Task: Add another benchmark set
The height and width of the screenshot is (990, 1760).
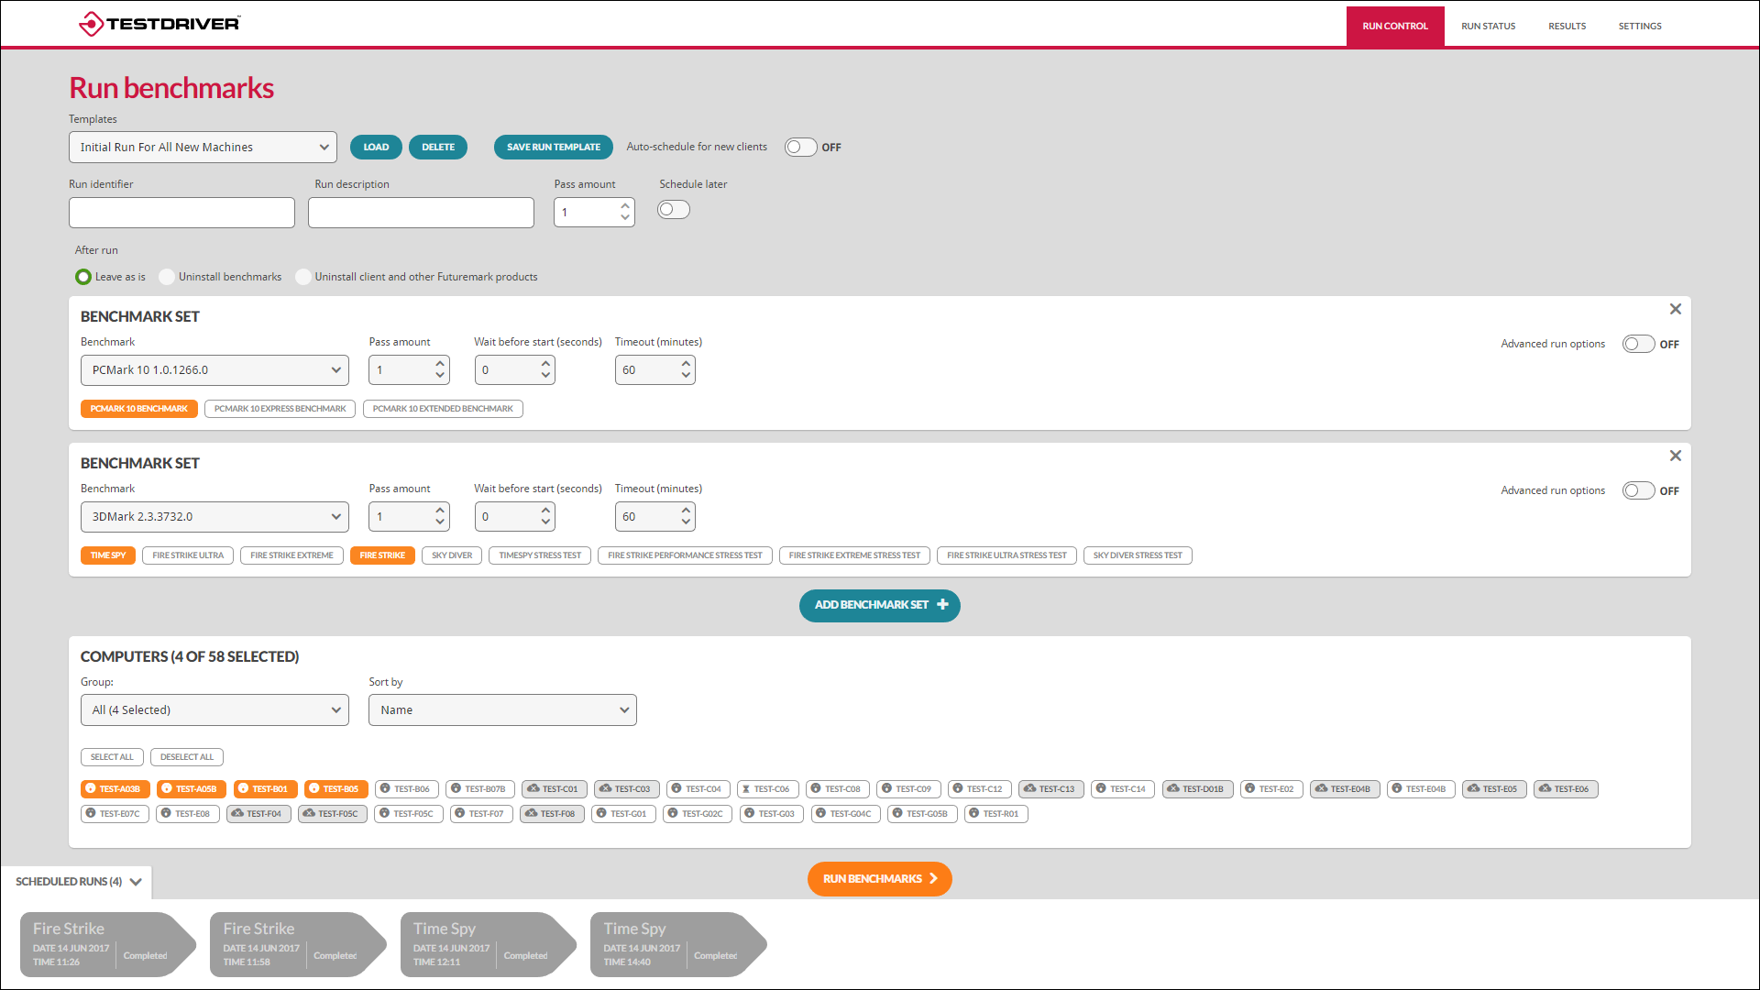Action: [x=880, y=606]
